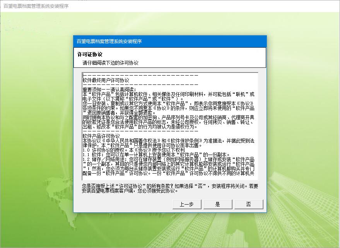The image size is (340, 248).
Task: Click the dialog title bar 百望电票档案管理系统安装程序
Action: pos(170,41)
